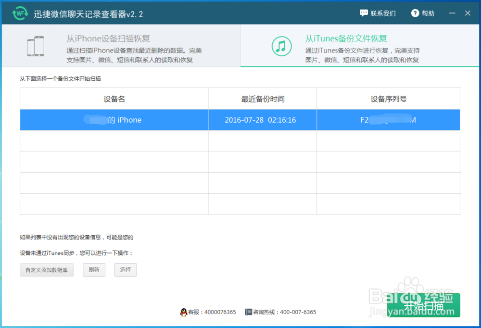Click the app logo icon in title bar

[19, 13]
